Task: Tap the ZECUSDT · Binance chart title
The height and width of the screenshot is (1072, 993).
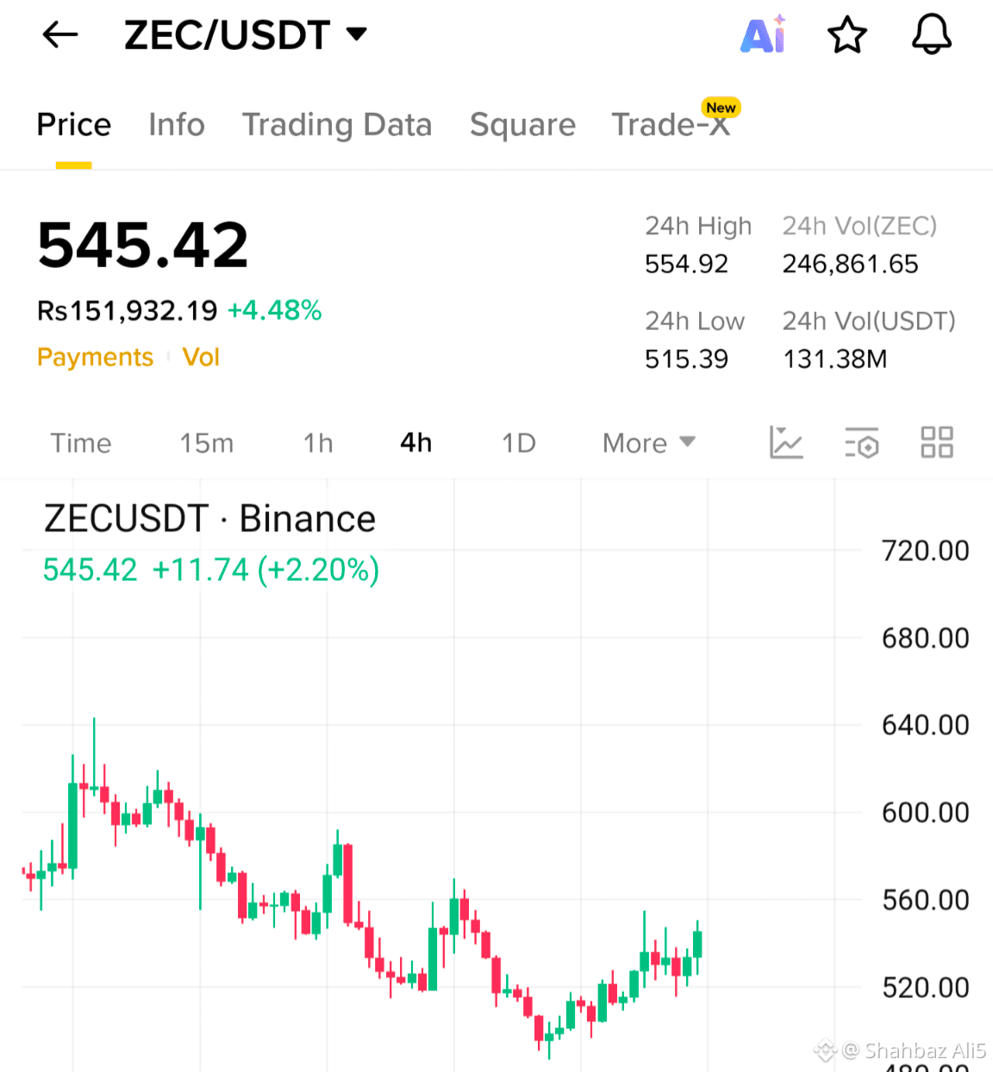Action: (210, 519)
